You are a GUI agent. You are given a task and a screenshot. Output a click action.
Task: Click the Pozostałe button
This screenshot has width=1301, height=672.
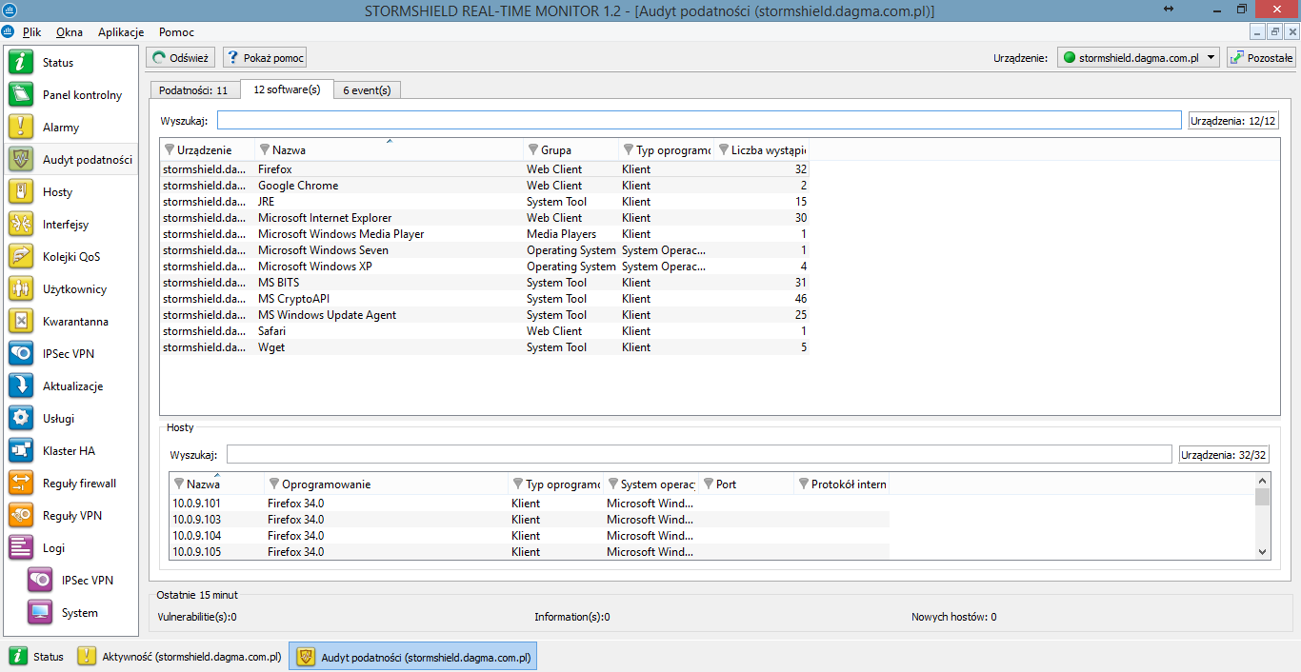coord(1262,58)
